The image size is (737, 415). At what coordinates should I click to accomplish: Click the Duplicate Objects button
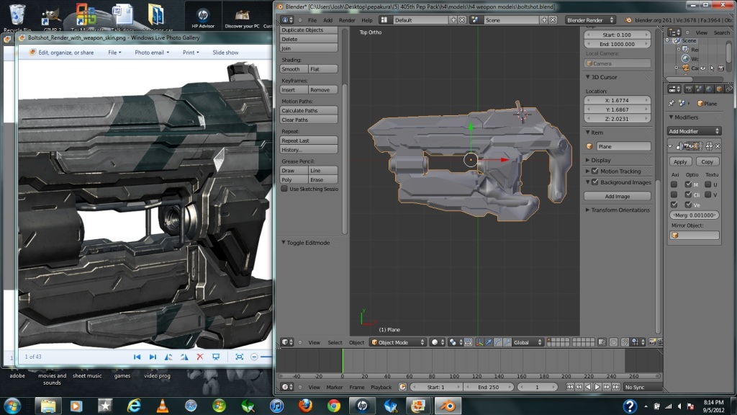coord(309,30)
